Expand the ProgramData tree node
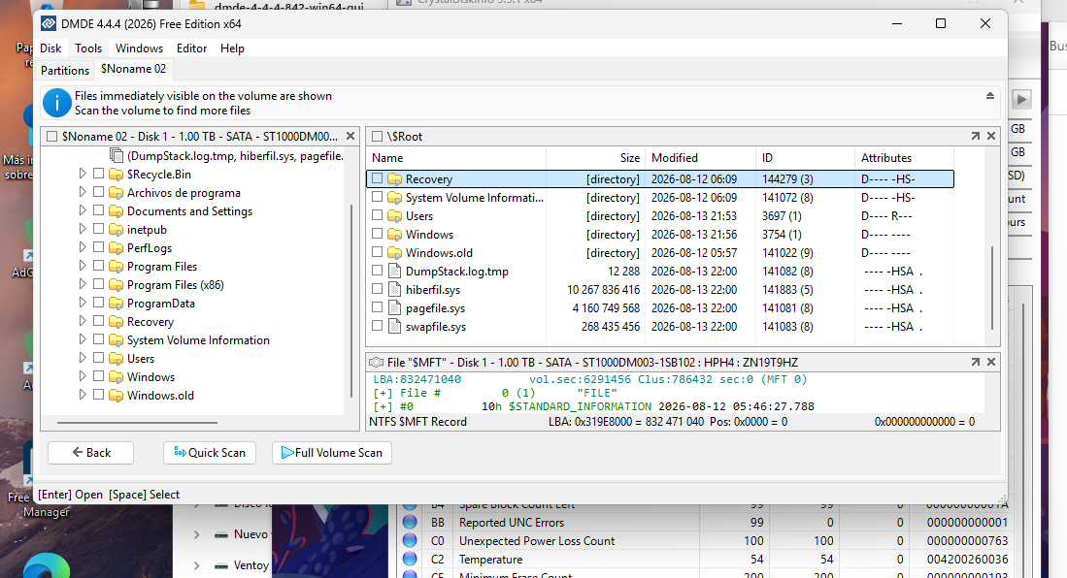Image resolution: width=1067 pixels, height=578 pixels. click(83, 303)
